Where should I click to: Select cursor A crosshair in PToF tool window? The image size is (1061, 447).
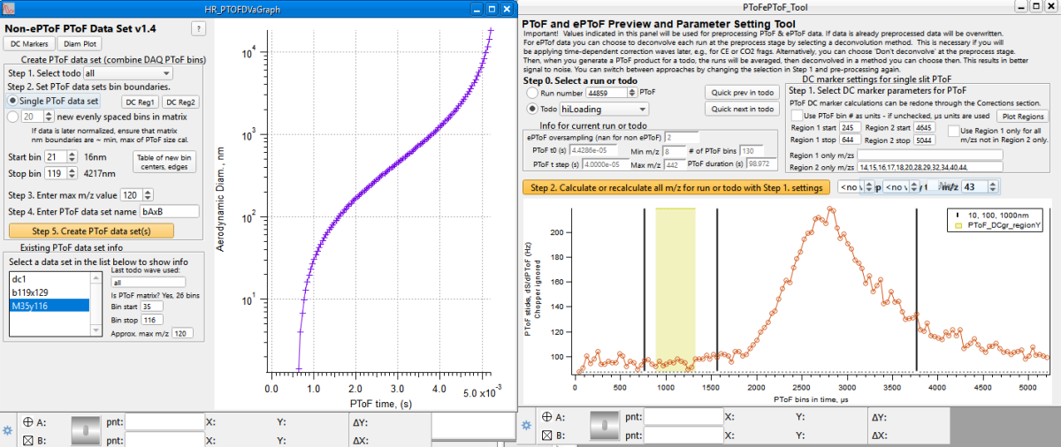click(548, 416)
